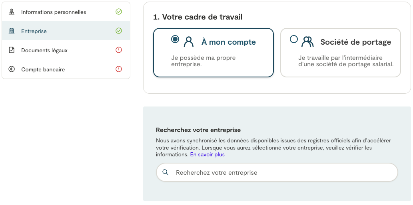Click the green checkmark for Entreprise
The height and width of the screenshot is (205, 413).
[119, 31]
